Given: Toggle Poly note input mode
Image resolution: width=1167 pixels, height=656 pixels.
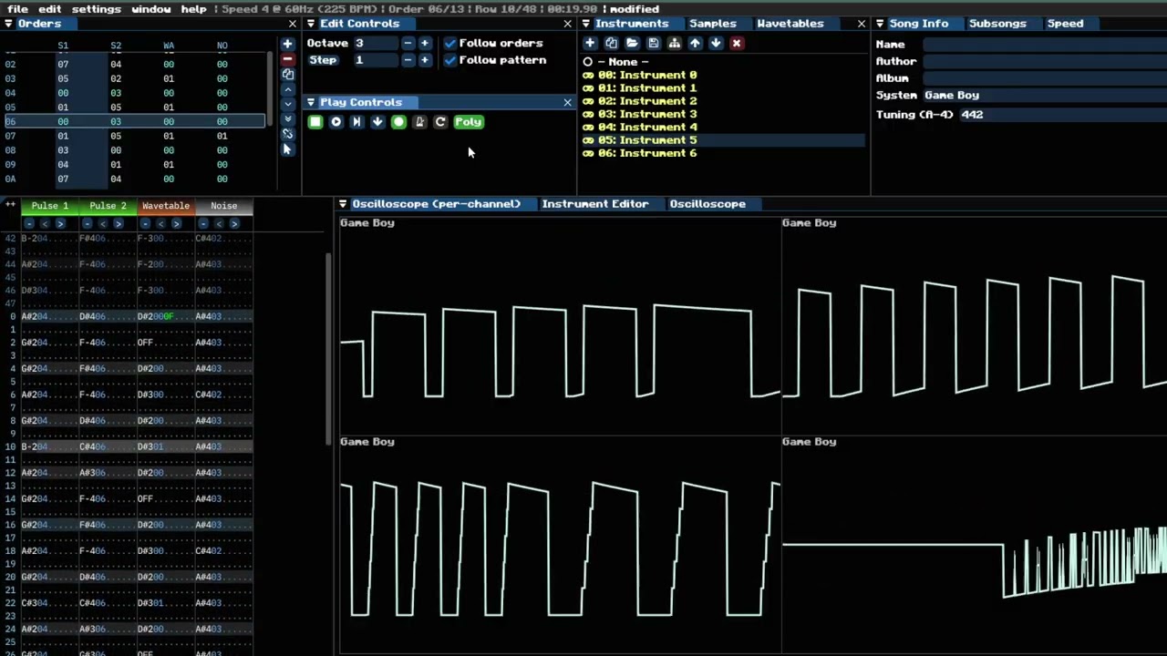Looking at the screenshot, I should pos(468,122).
